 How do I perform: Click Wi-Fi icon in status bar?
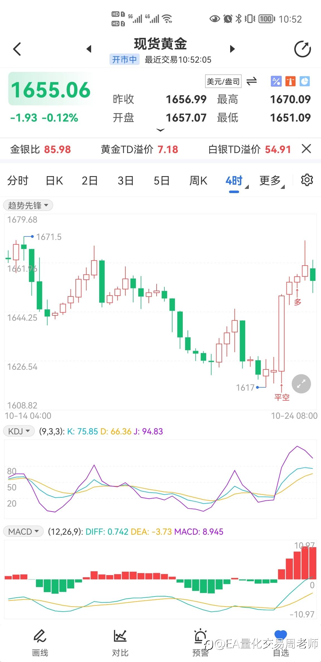(x=167, y=19)
